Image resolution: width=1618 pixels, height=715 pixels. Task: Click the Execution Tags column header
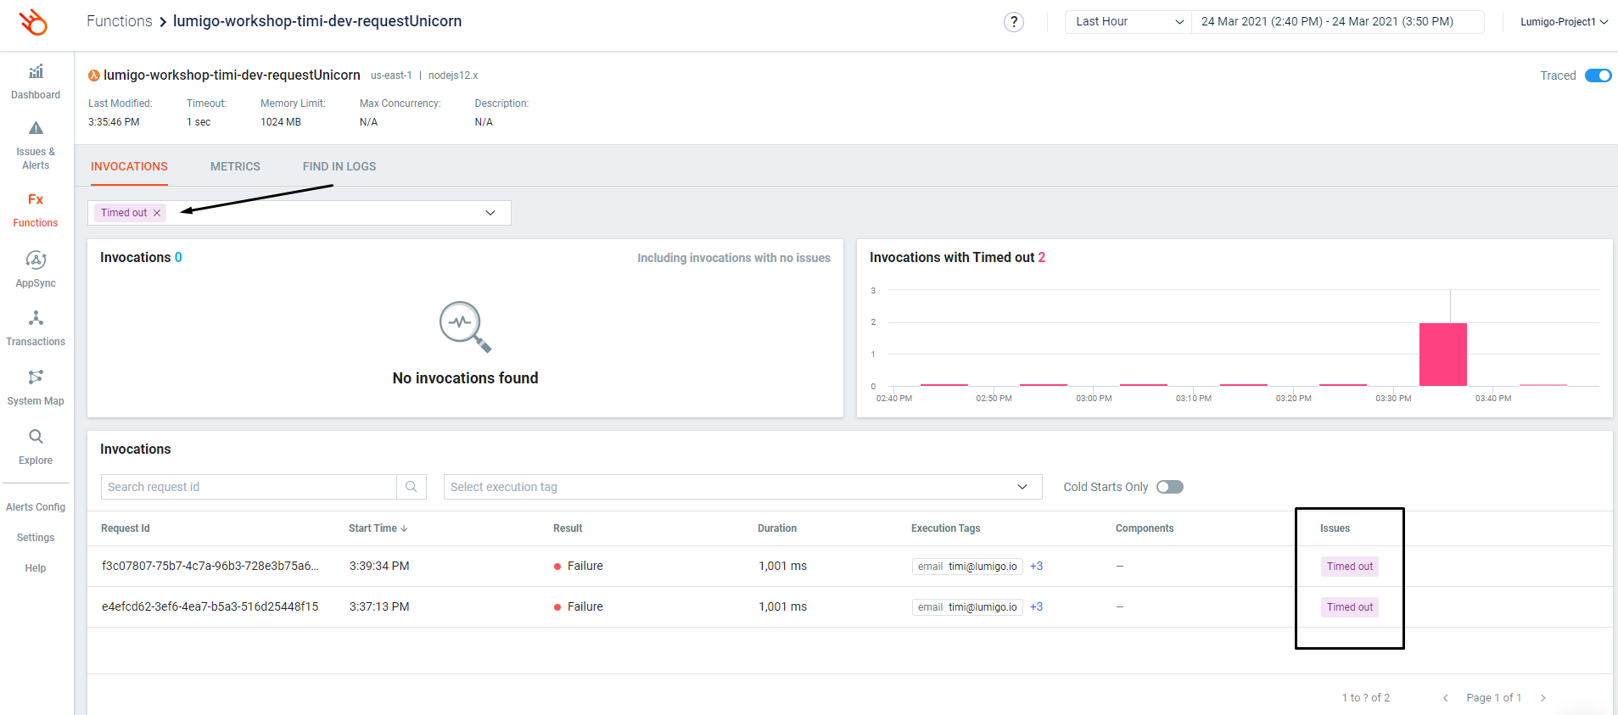pos(945,528)
